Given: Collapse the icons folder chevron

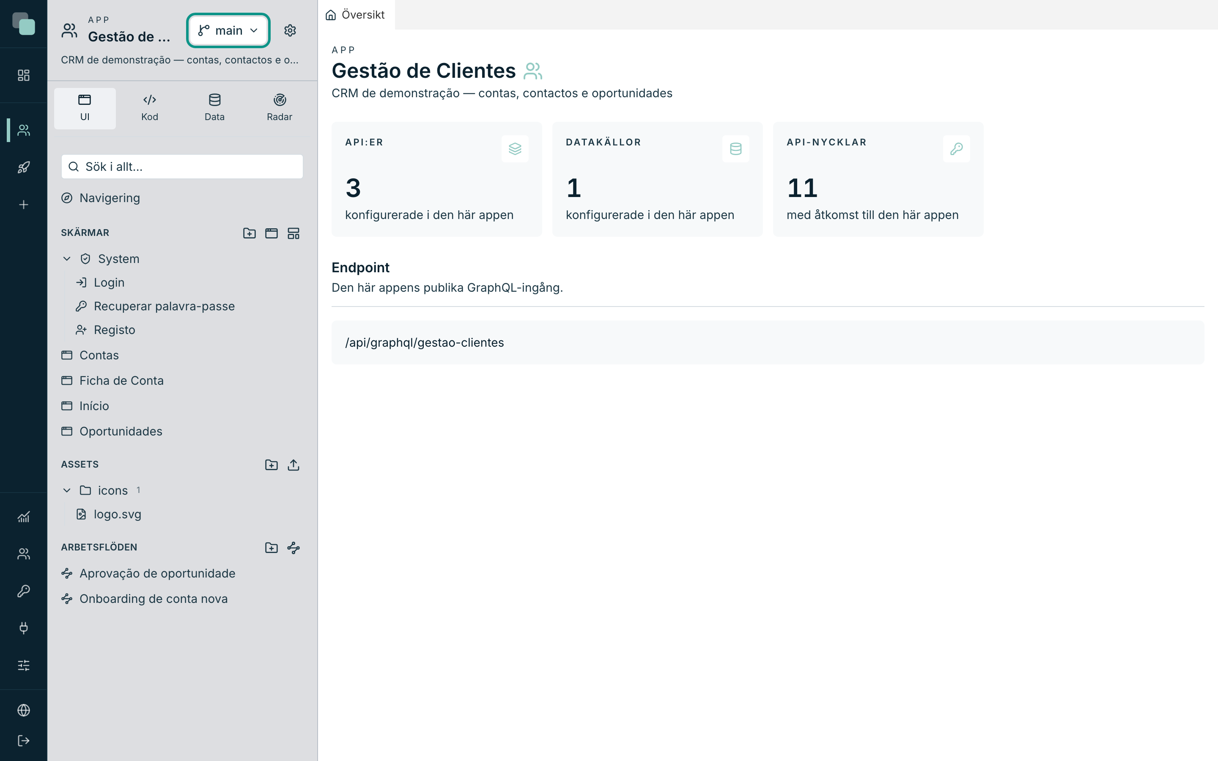Looking at the screenshot, I should 66,490.
